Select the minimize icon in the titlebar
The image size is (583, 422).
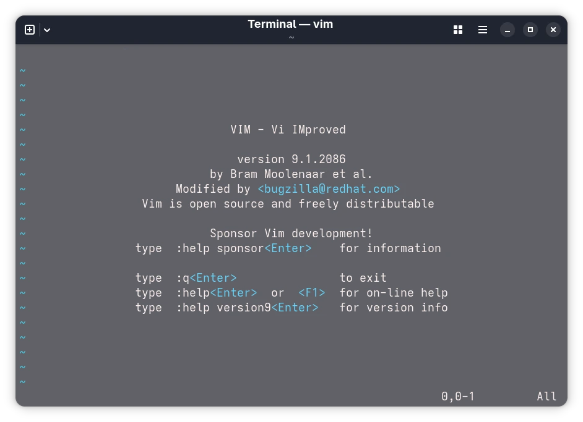pos(507,29)
